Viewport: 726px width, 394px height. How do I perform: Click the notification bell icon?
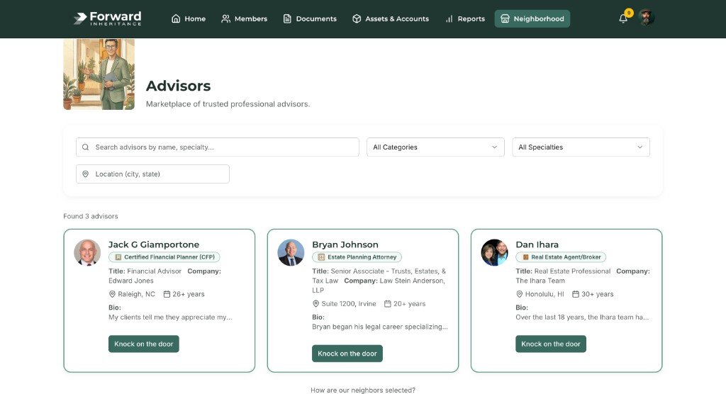coord(623,19)
